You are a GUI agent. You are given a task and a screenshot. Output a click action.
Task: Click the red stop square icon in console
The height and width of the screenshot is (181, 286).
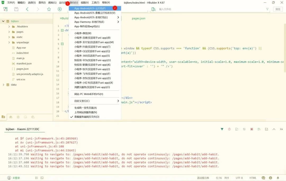tap(252, 129)
